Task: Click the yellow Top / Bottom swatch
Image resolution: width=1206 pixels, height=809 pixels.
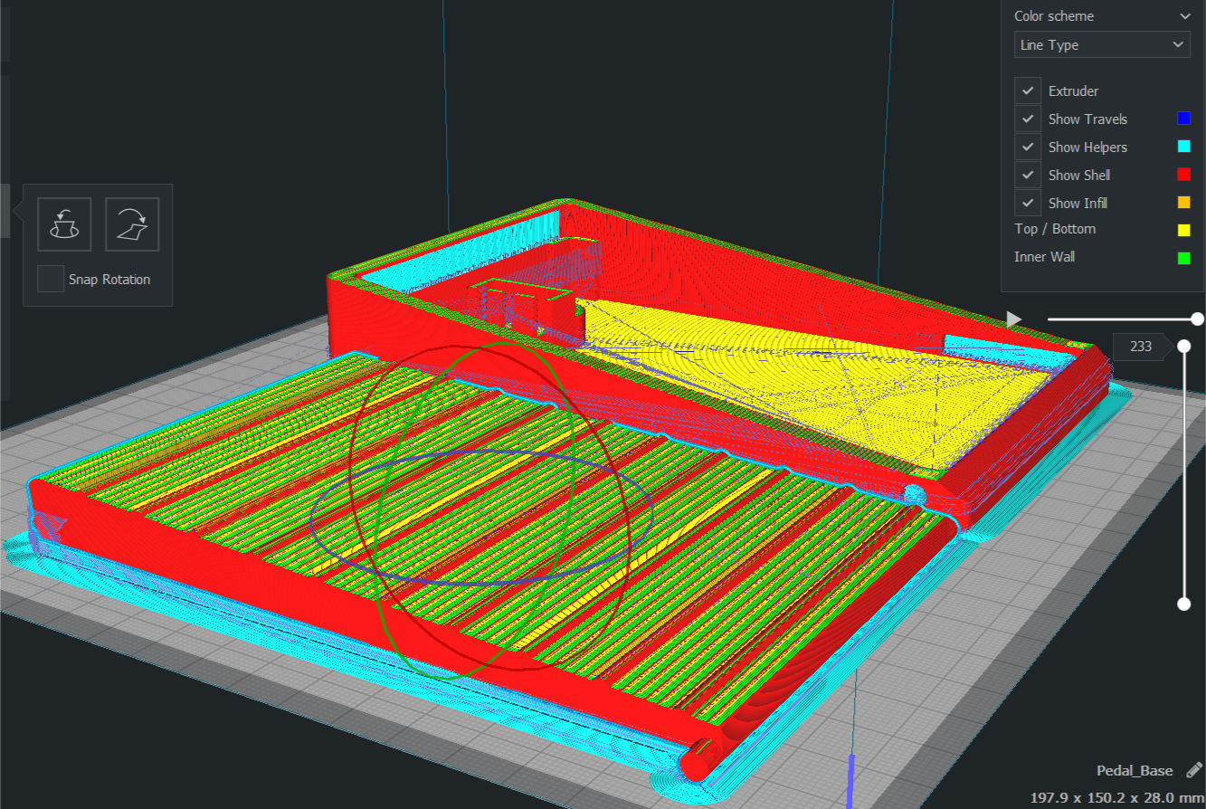Action: coord(1183,230)
